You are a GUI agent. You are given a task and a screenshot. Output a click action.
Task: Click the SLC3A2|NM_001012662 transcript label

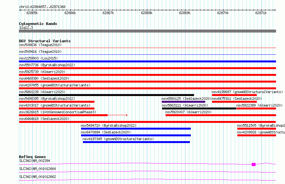(37, 177)
